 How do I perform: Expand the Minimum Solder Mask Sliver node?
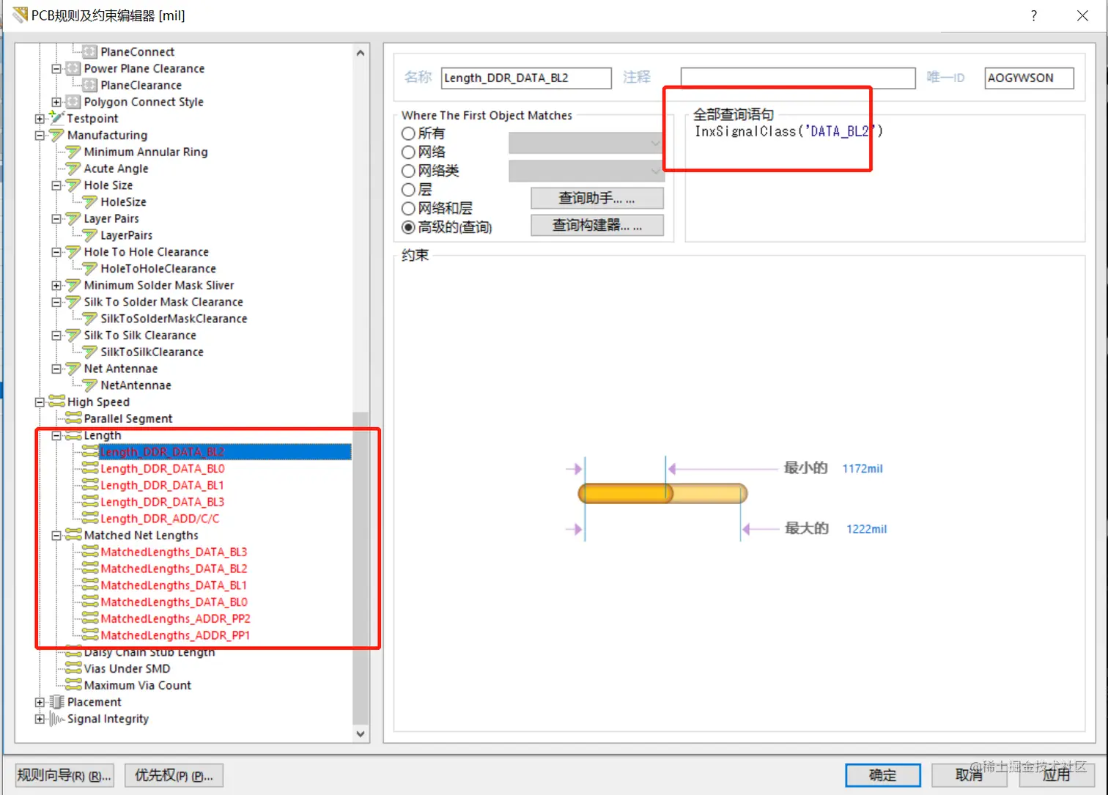[x=56, y=286]
